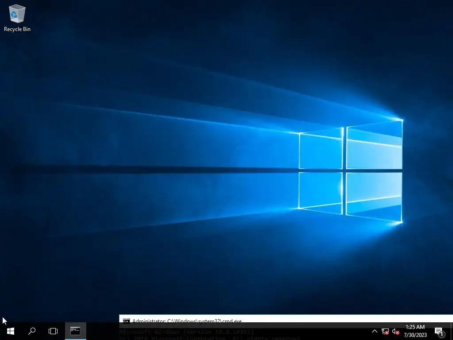Open Task View on the taskbar

pyautogui.click(x=53, y=331)
